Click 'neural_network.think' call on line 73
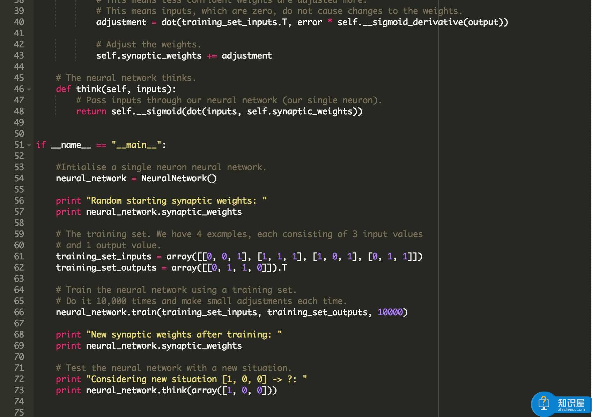 click(x=136, y=390)
